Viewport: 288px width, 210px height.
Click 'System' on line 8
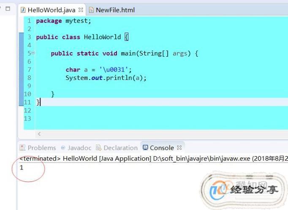(76, 78)
